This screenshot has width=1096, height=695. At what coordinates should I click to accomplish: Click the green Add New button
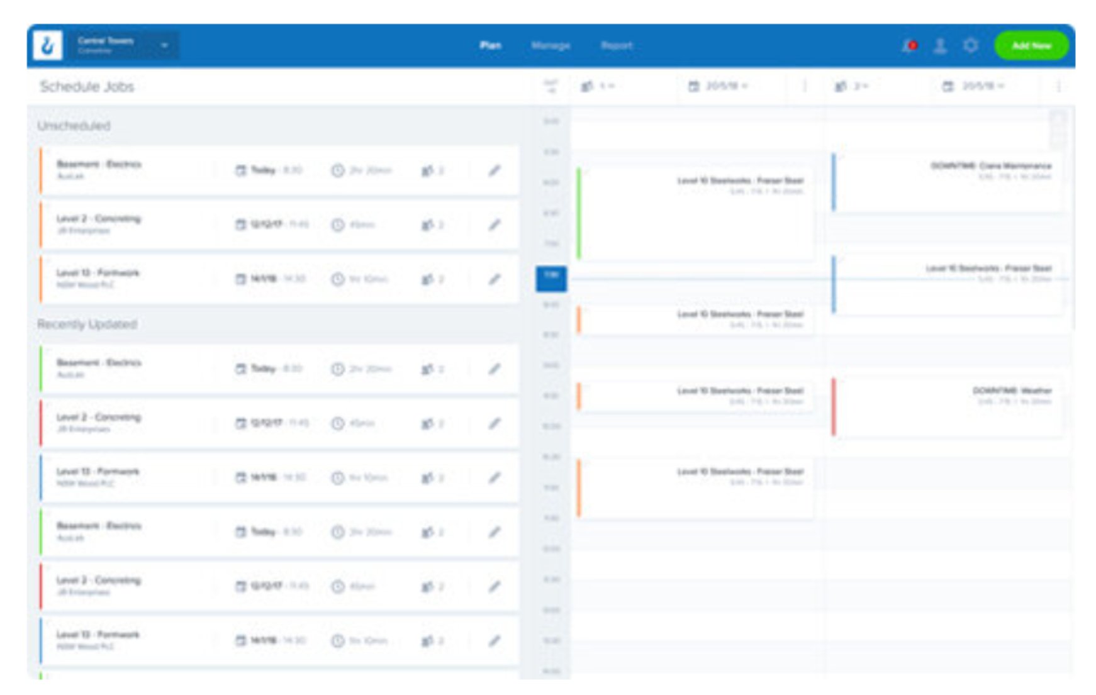click(x=1031, y=46)
